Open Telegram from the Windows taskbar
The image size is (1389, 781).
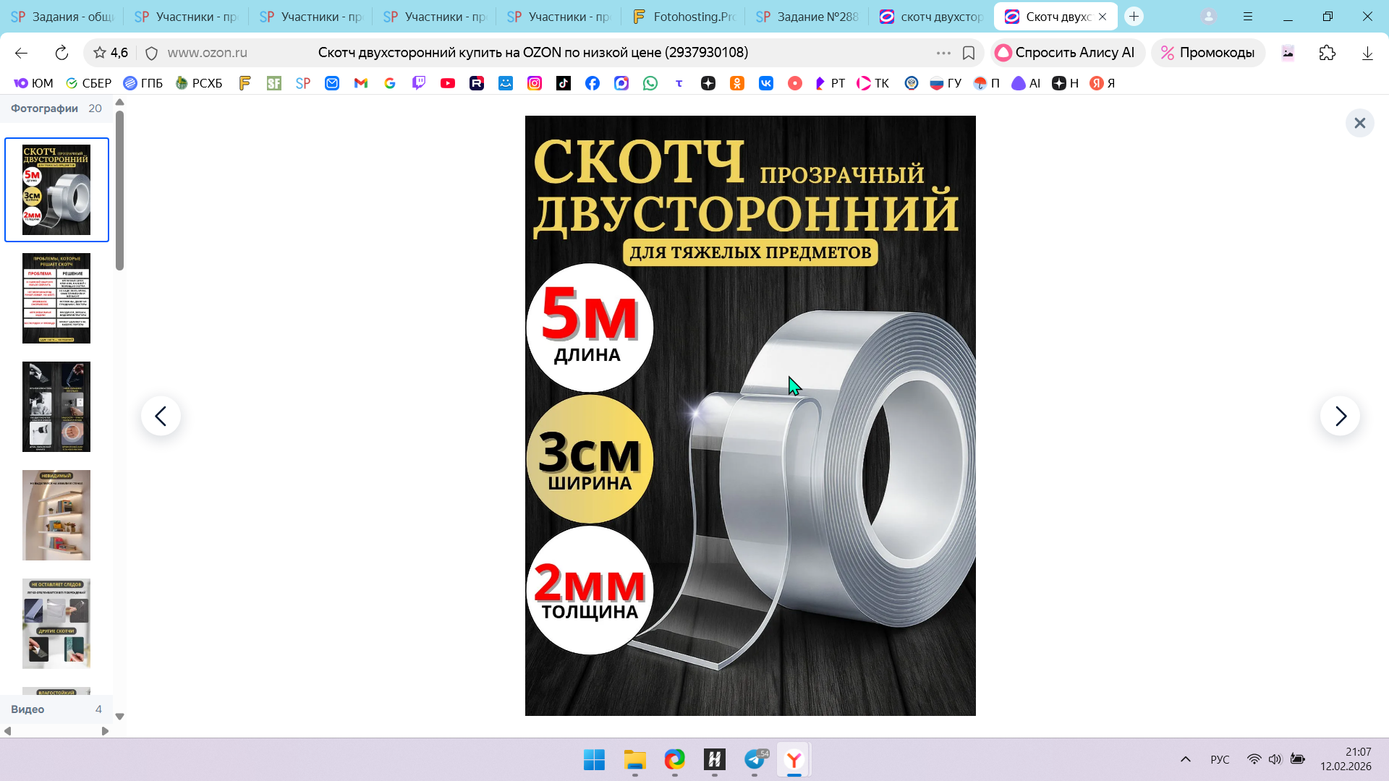click(x=755, y=759)
